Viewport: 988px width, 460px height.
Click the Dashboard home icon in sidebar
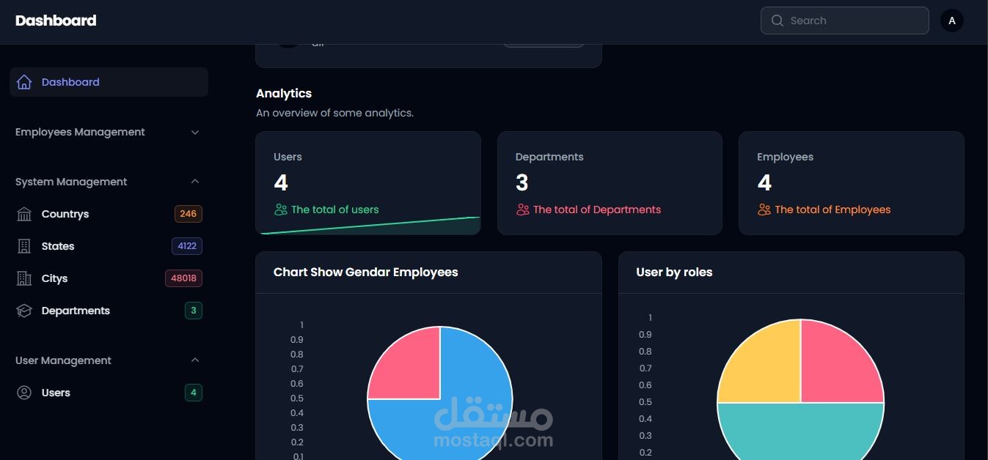click(x=24, y=82)
